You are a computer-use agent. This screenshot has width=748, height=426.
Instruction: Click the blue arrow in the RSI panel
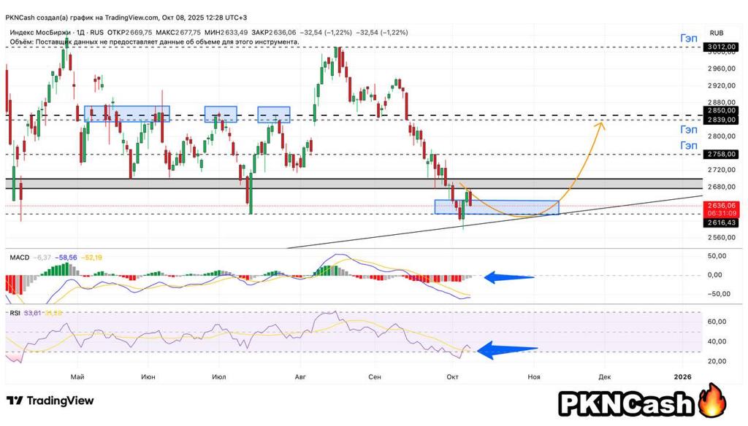pos(505,351)
